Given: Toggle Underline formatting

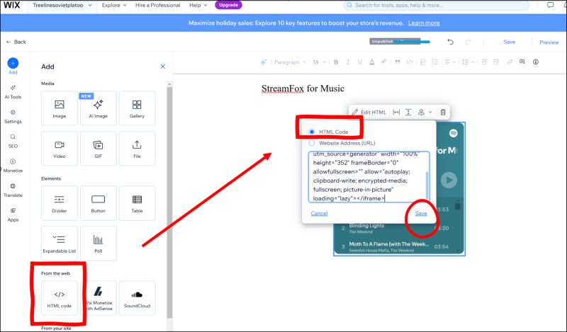Looking at the screenshot, I should pyautogui.click(x=360, y=62).
